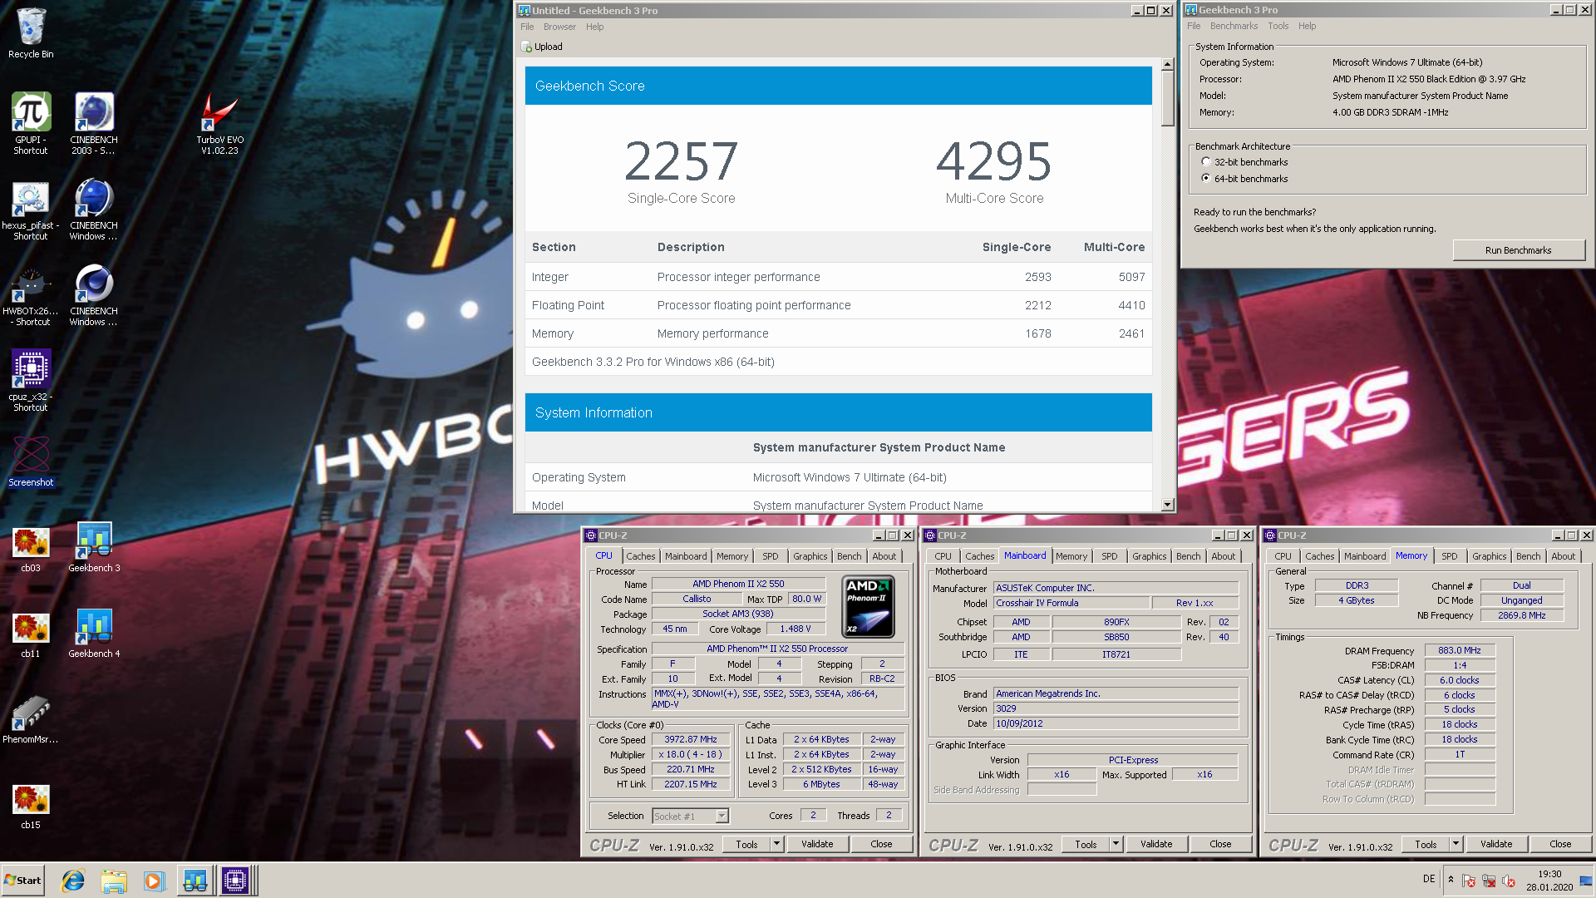The width and height of the screenshot is (1596, 898).
Task: Switch to Caches tab in first CPU-Z window
Action: [x=640, y=556]
